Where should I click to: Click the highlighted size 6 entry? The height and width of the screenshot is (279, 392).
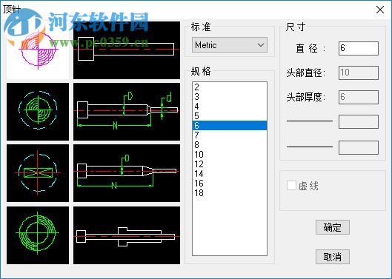230,125
